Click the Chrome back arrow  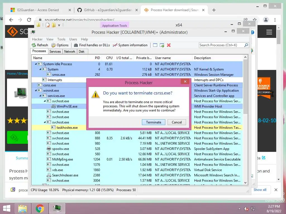(x=11, y=20)
